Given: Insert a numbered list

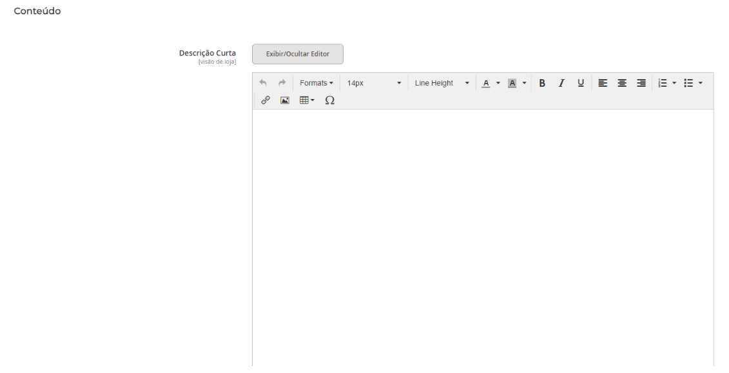Looking at the screenshot, I should (662, 83).
